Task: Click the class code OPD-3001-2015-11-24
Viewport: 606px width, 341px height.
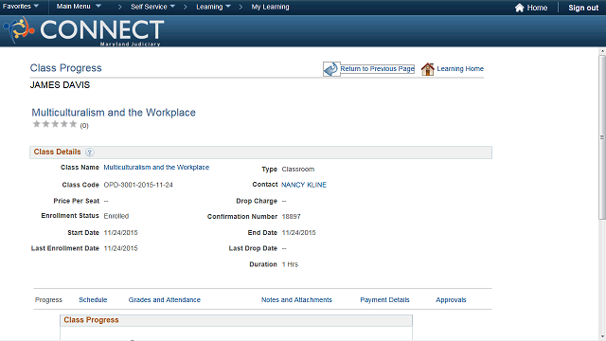Action: point(138,185)
